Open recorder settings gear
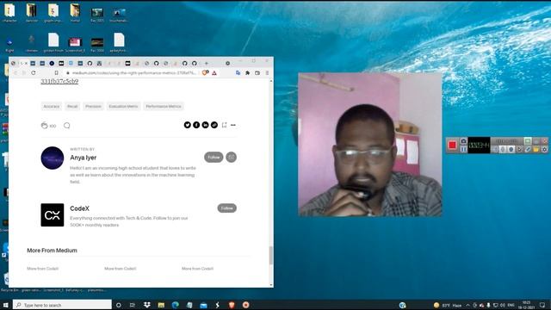 click(544, 149)
